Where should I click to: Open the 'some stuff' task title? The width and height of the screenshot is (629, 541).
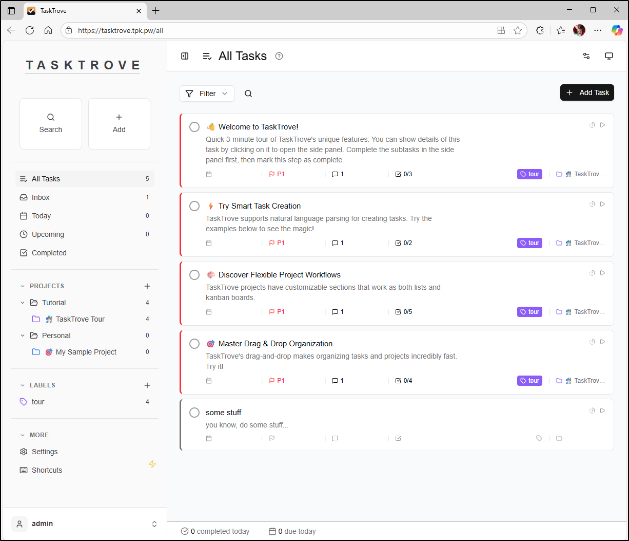pos(223,413)
